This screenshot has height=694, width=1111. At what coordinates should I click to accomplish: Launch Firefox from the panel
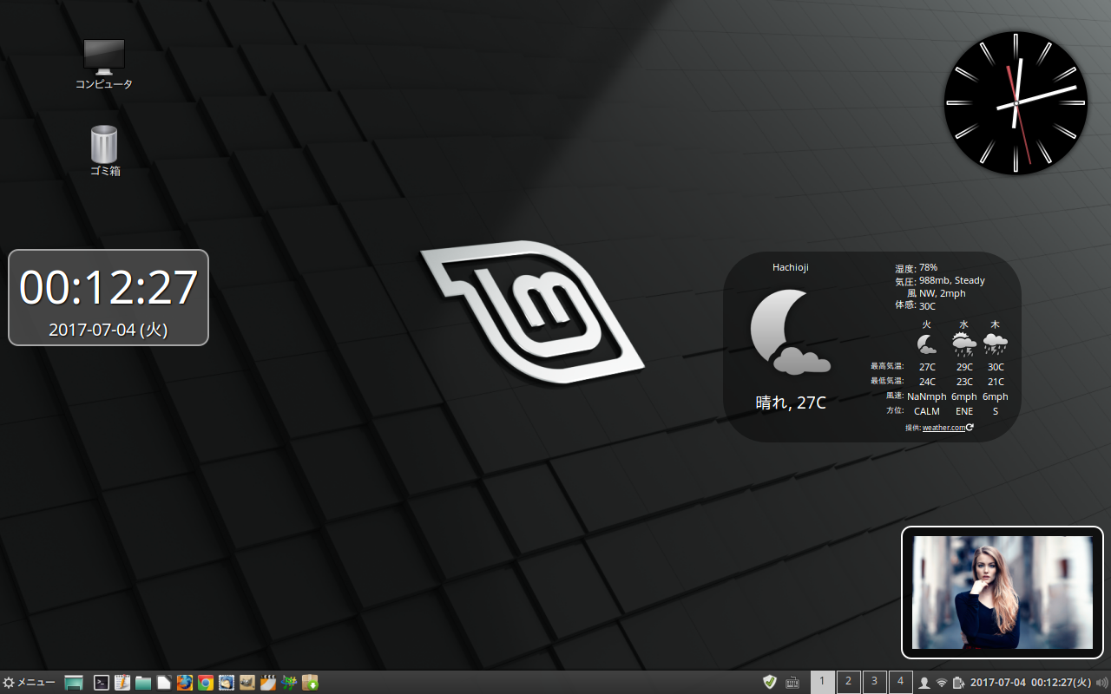point(185,683)
